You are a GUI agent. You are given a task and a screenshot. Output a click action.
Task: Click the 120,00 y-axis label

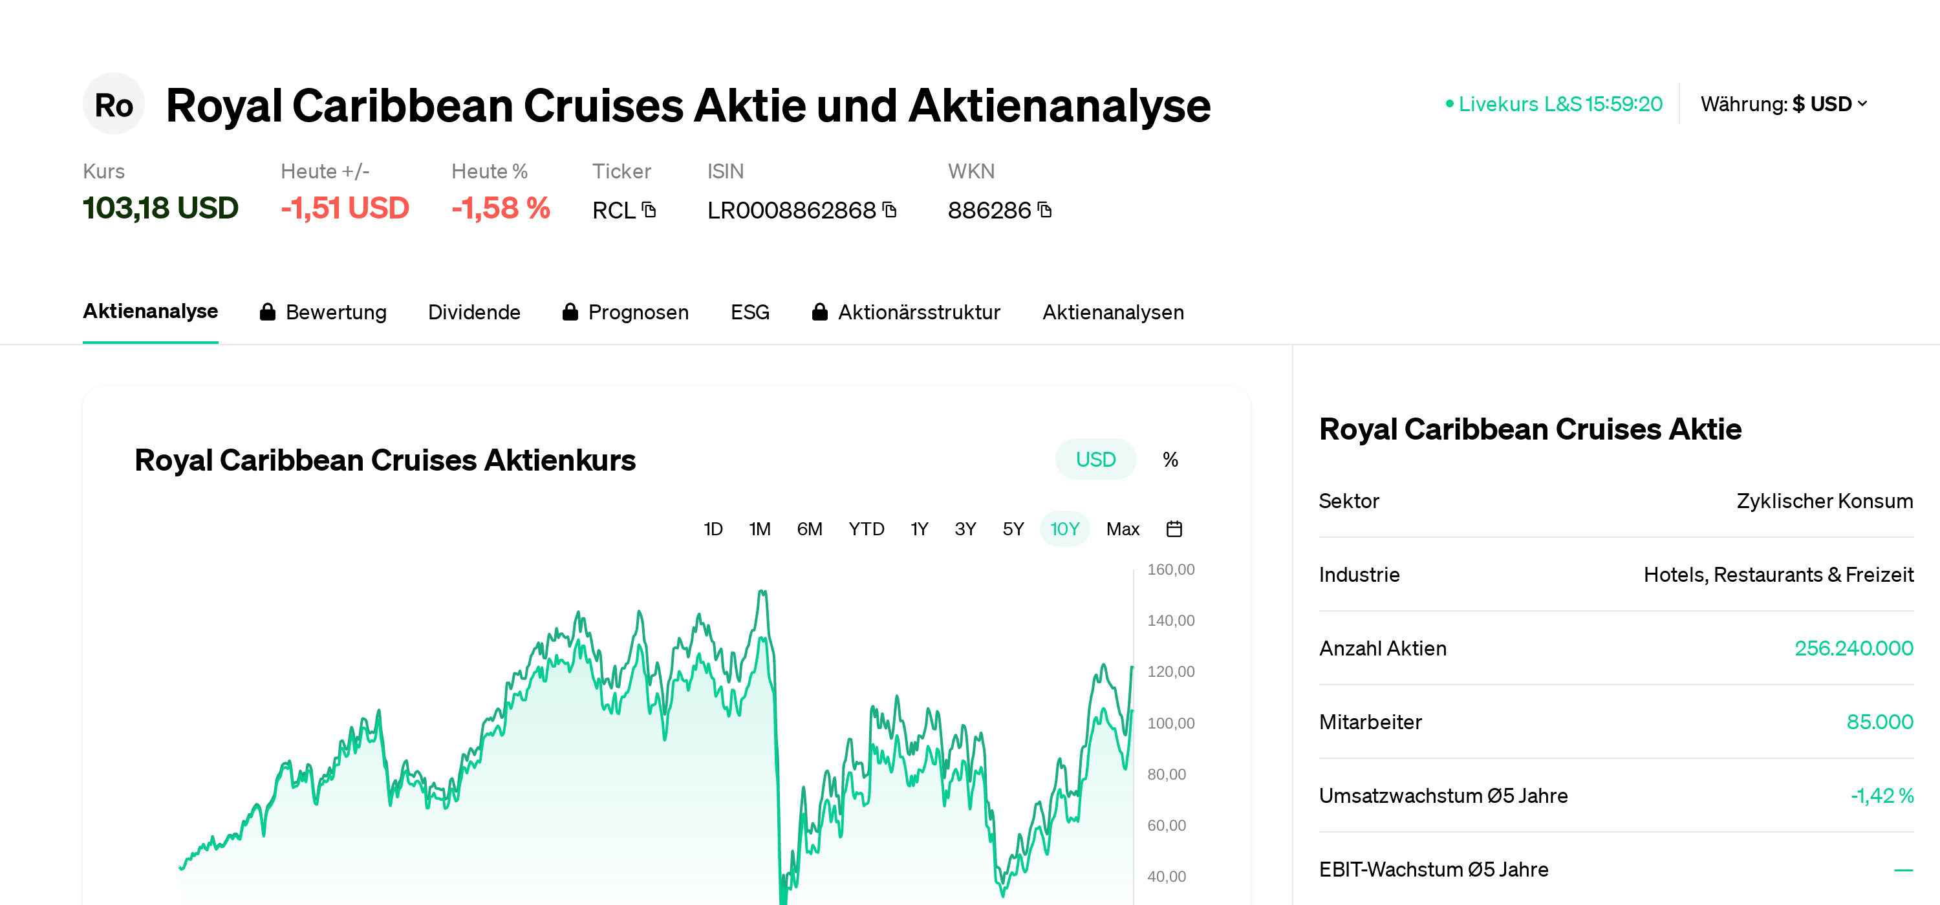pyautogui.click(x=1170, y=672)
